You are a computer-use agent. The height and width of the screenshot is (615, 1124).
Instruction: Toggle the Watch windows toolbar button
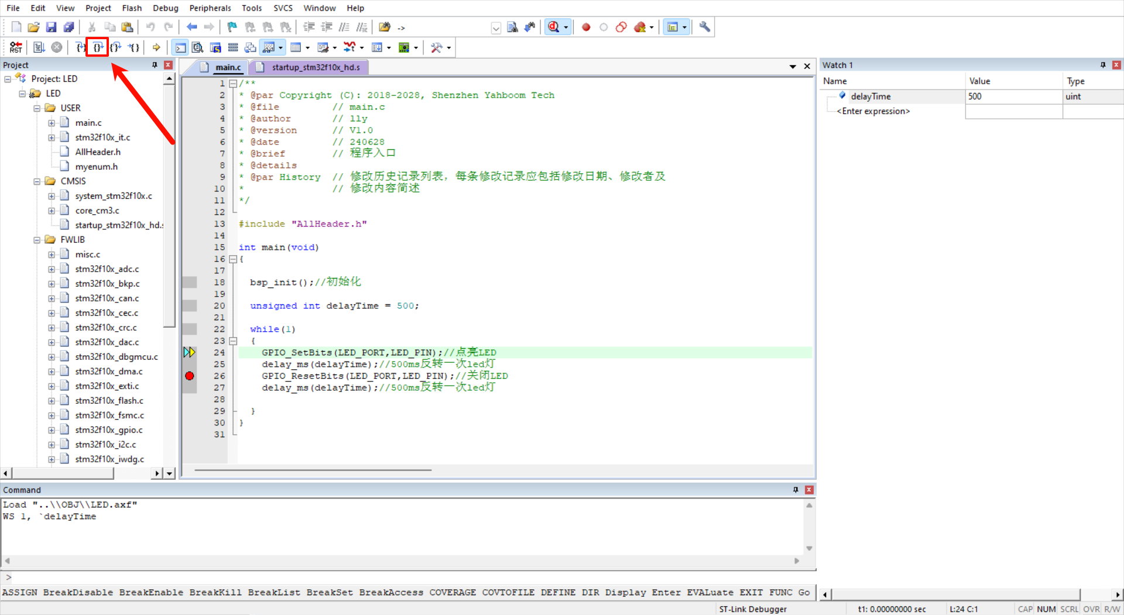click(269, 47)
